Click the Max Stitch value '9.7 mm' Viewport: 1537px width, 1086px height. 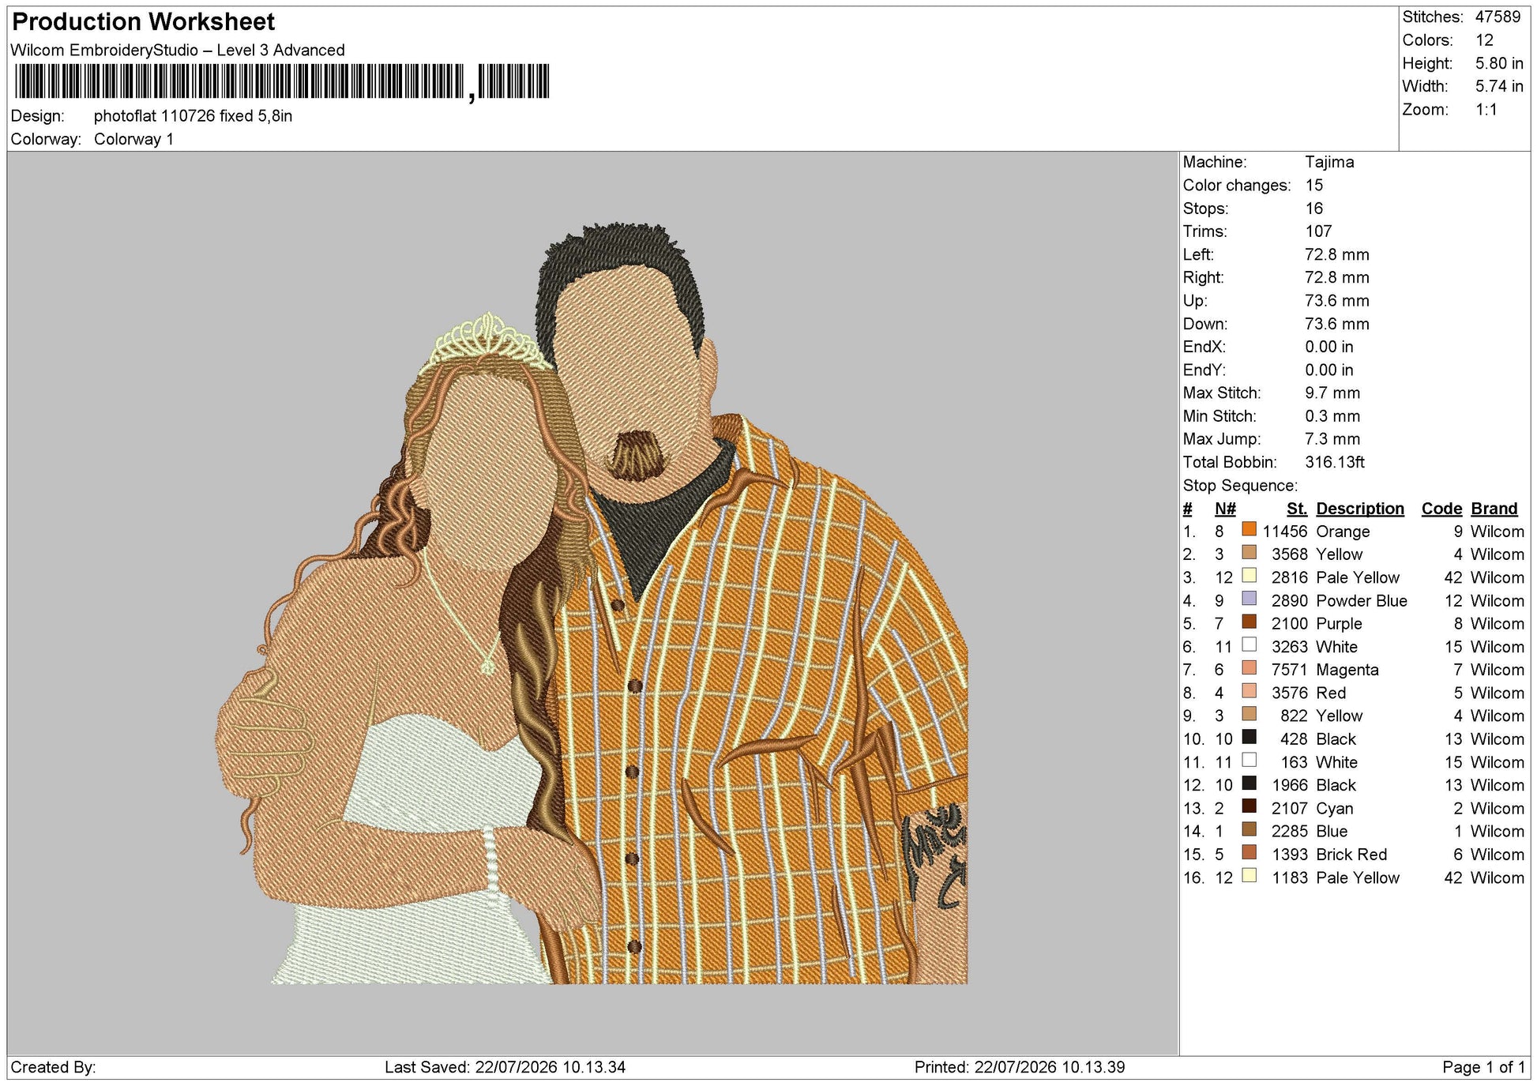(x=1332, y=393)
